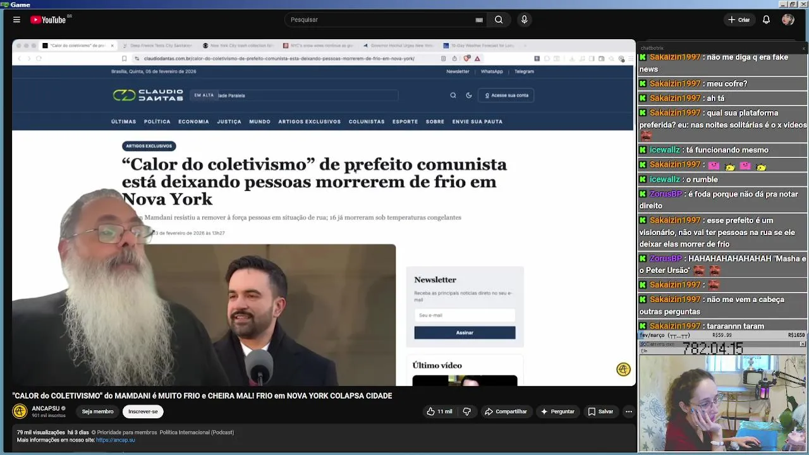Click the ARTIGOS EXCLUSIVOS category badge

[149, 146]
